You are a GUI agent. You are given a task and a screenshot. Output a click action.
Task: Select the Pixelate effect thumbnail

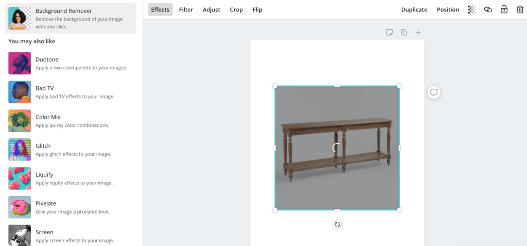[20, 207]
